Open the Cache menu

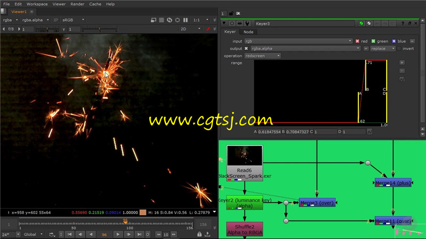point(95,4)
